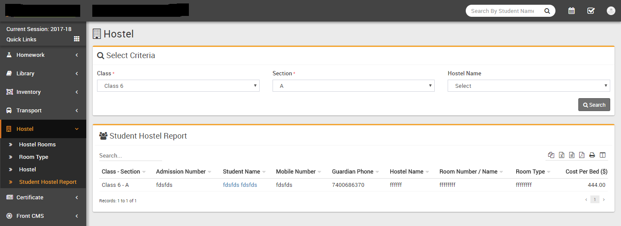
Task: Open the task checklist icon in header
Action: (x=591, y=11)
